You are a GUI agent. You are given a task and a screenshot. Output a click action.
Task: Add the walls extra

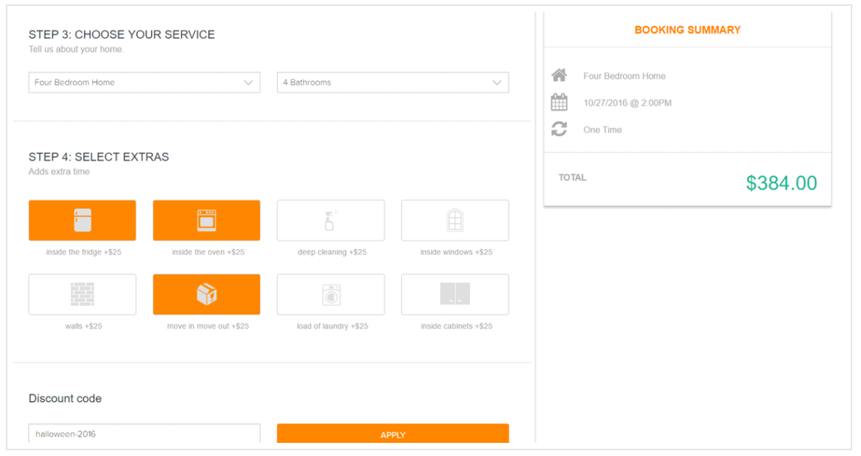82,294
